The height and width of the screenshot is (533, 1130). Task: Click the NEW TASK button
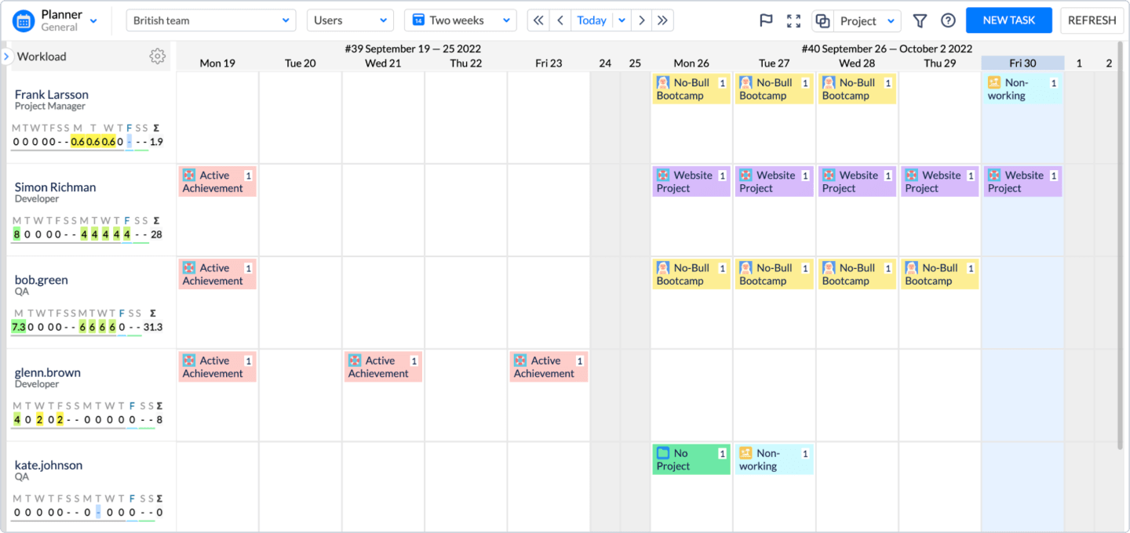[1008, 20]
